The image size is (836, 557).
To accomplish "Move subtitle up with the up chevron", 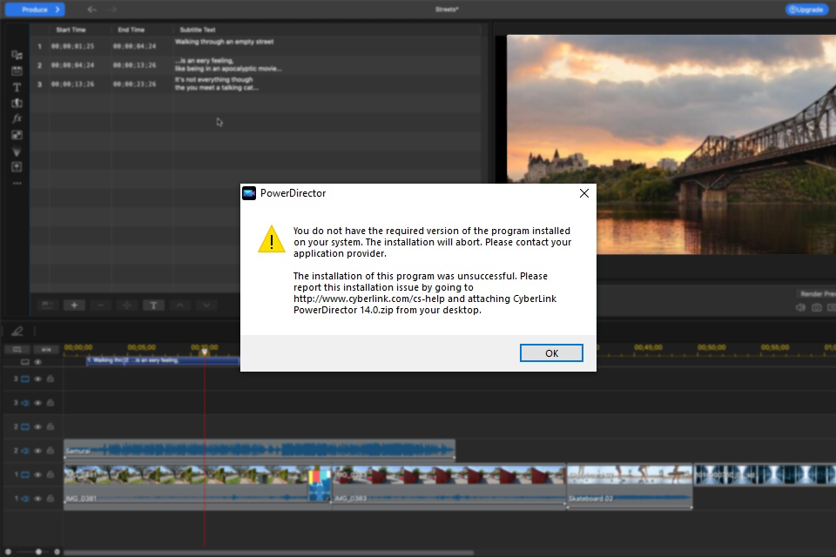I will tap(180, 305).
